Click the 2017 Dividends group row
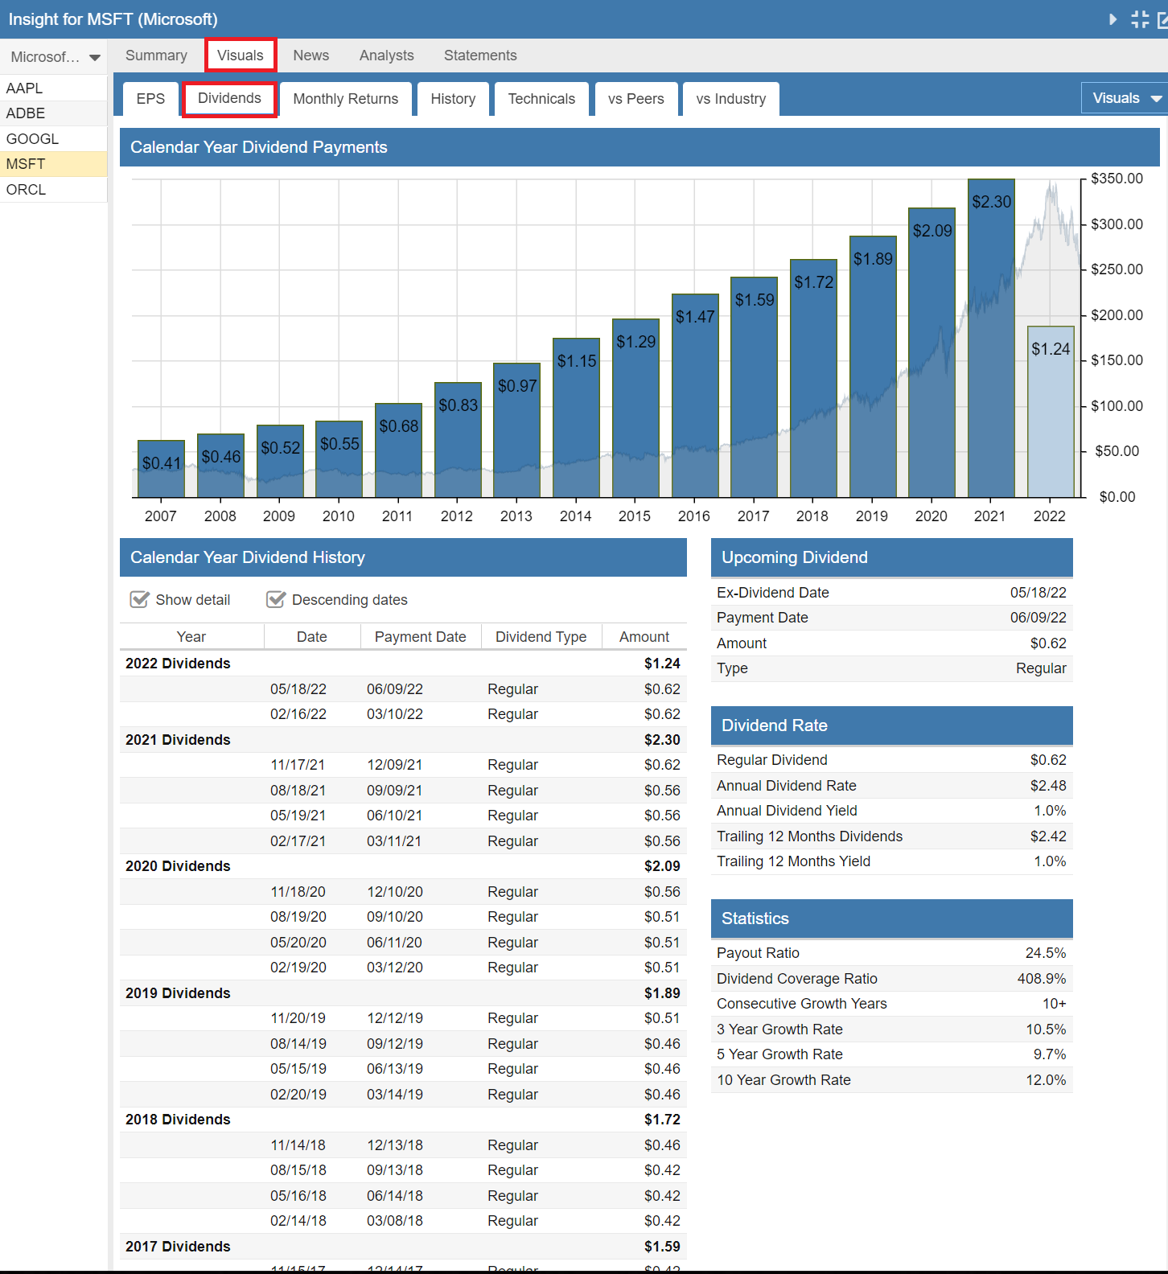 403,1247
